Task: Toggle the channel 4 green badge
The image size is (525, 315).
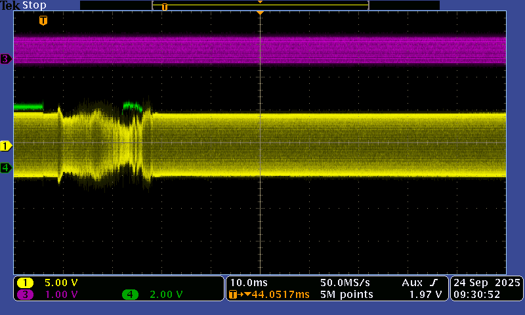Action: click(x=130, y=295)
